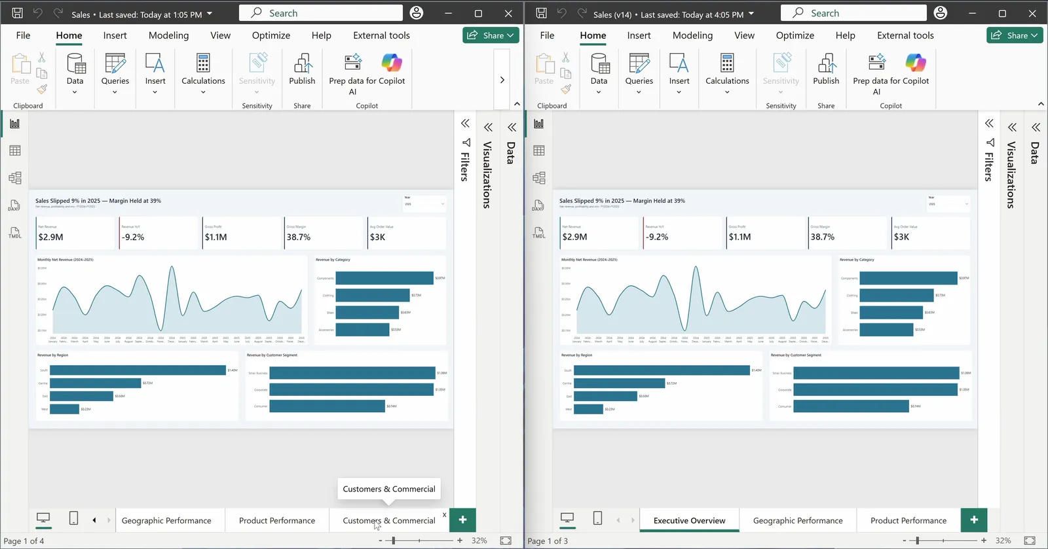Expand the Queries dropdown in the Sales (v14) window
1048x549 pixels.
[639, 92]
